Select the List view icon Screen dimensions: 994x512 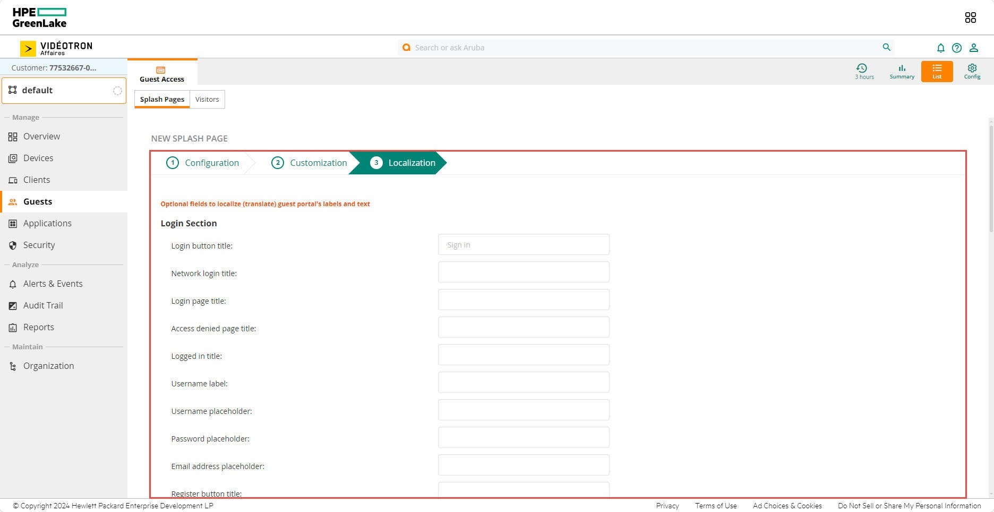(x=936, y=71)
